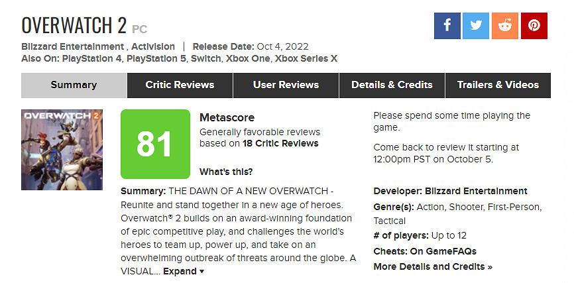This screenshot has width=574, height=283.
Task: Expand the full game summary
Action: (x=184, y=271)
